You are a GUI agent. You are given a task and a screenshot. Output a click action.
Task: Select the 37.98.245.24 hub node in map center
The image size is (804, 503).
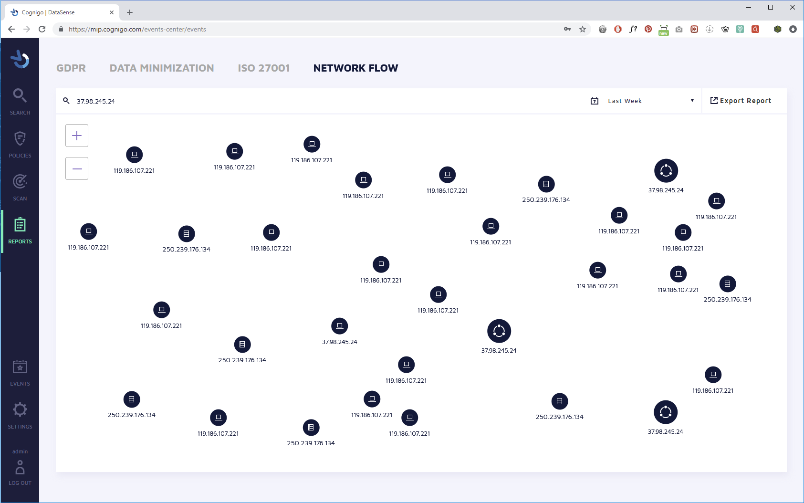pyautogui.click(x=499, y=331)
